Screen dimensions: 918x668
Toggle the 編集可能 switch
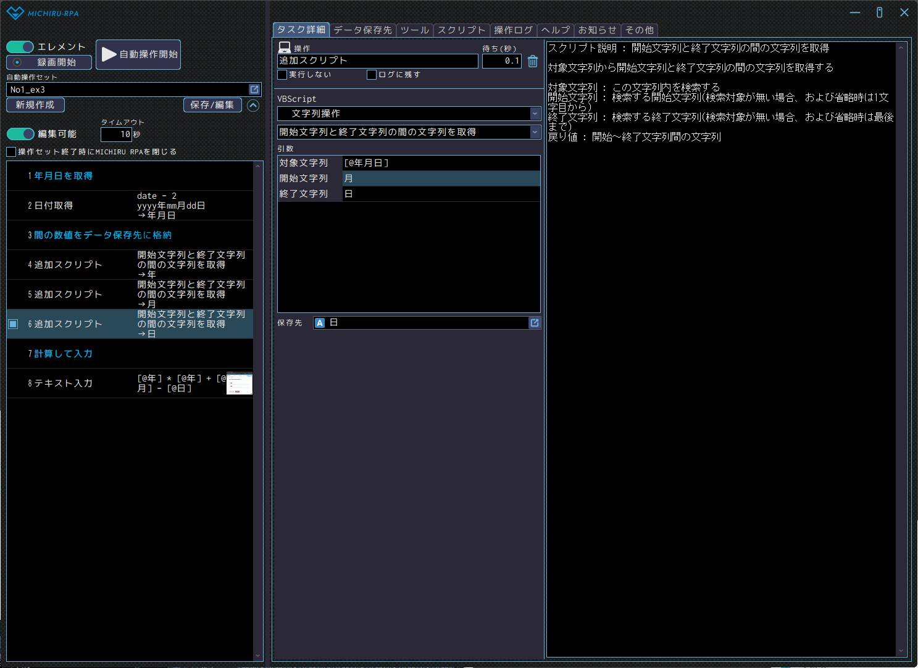(20, 134)
